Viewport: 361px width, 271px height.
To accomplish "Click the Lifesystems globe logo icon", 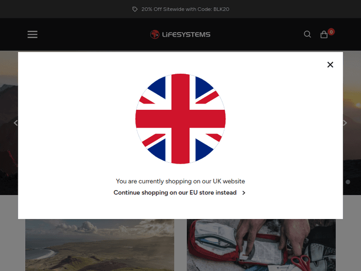I will pyautogui.click(x=155, y=35).
